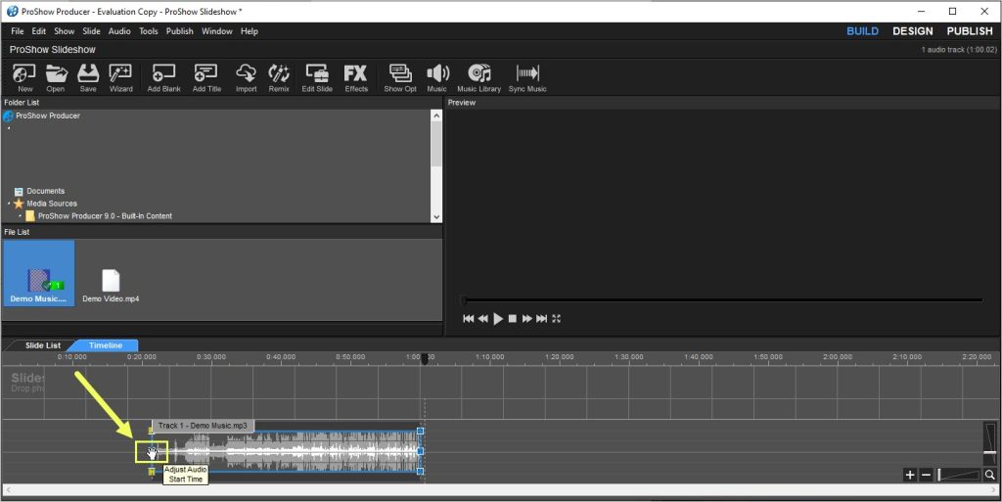Select Demo Video.mp4 file
This screenshot has width=1002, height=502.
111,285
